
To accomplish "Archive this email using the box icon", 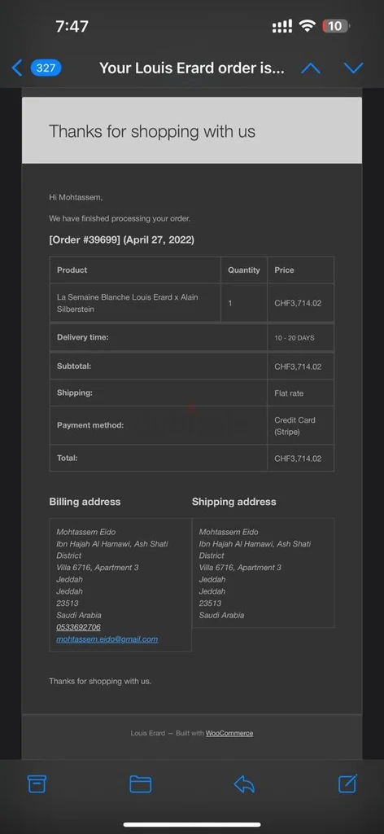I will (x=37, y=784).
